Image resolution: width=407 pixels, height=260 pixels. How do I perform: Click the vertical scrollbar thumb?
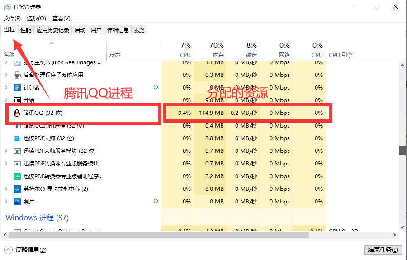tap(402, 150)
